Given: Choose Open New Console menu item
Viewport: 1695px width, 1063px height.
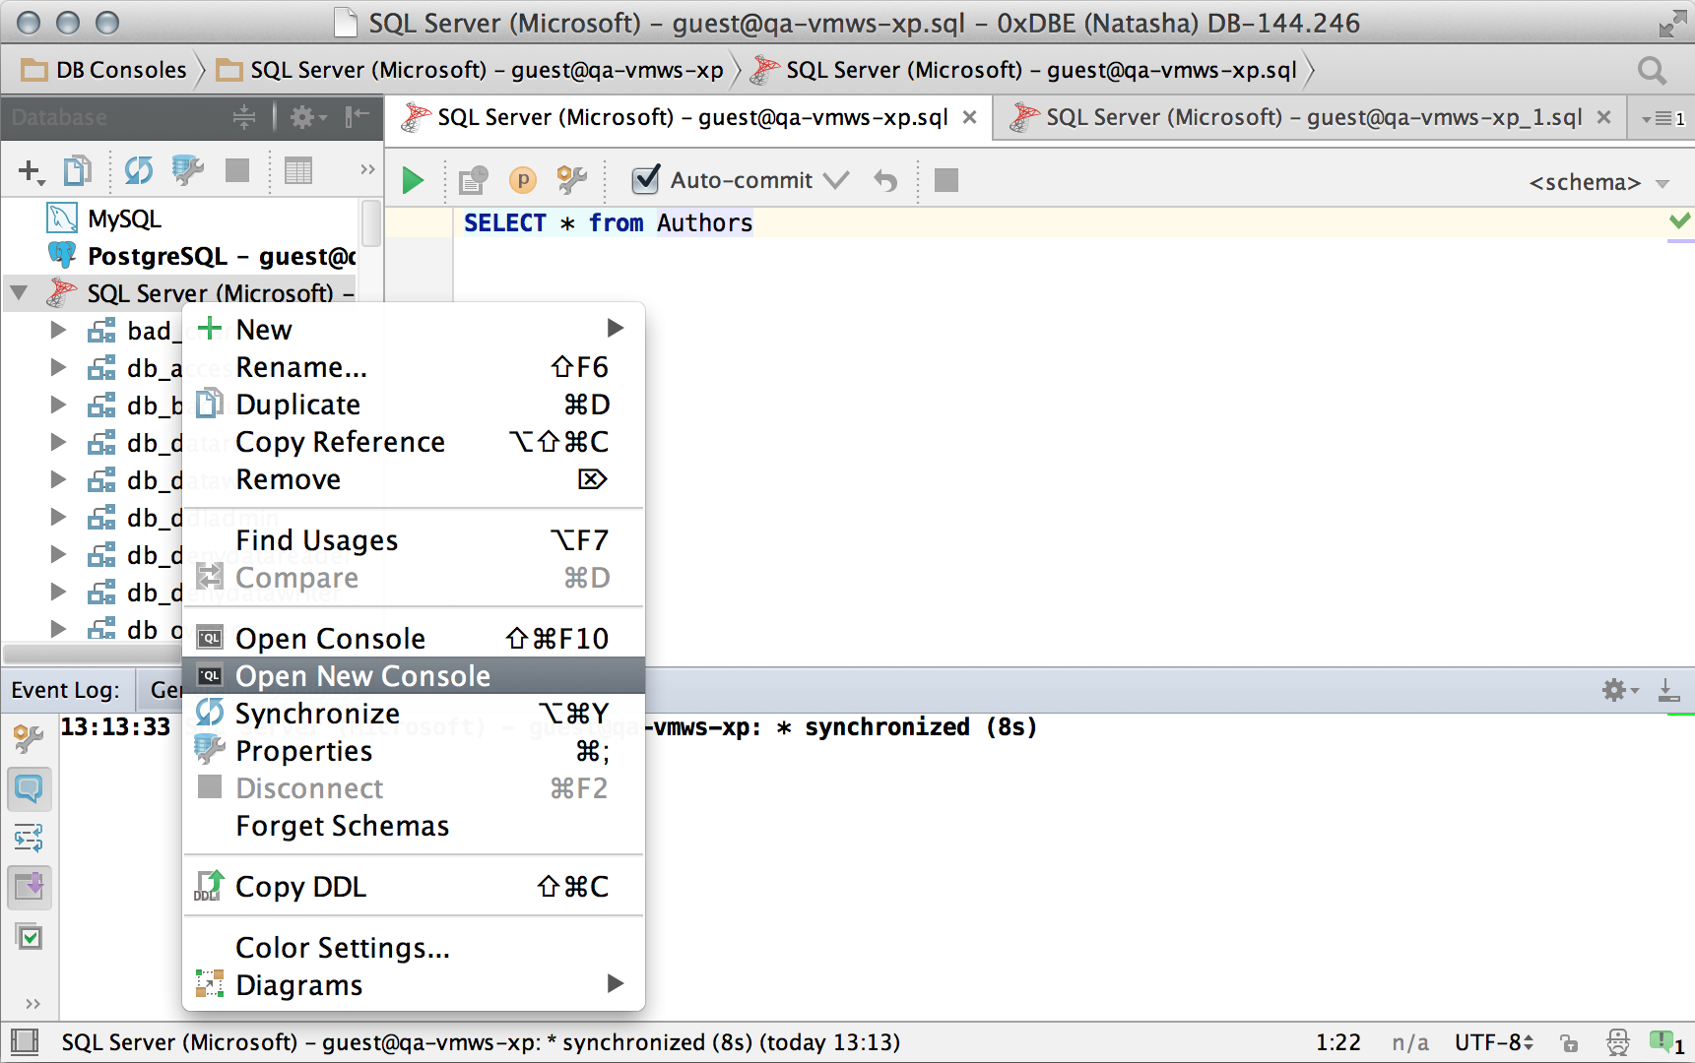Looking at the screenshot, I should 414,676.
